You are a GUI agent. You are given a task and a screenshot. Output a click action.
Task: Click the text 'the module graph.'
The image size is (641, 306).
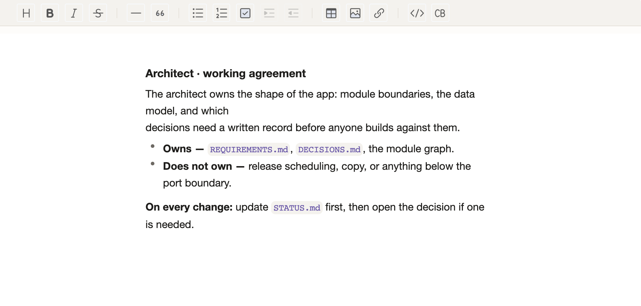point(411,149)
